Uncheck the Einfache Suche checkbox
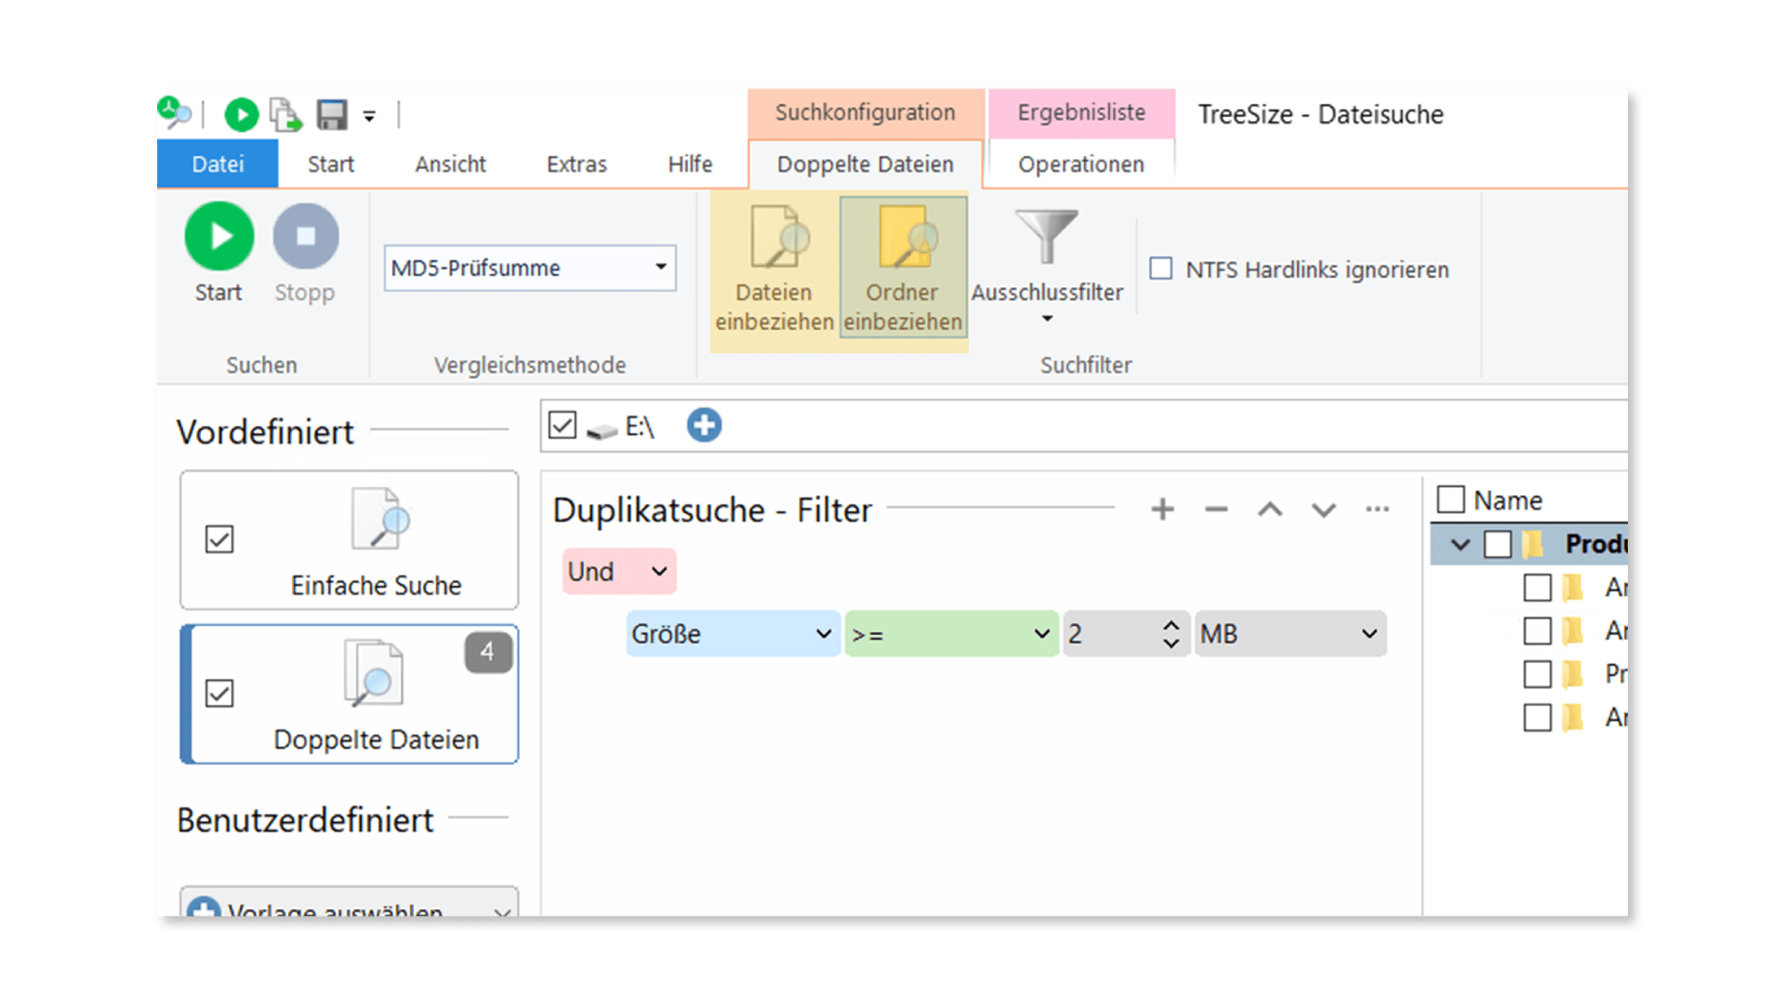The width and height of the screenshot is (1785, 1004). click(x=219, y=539)
